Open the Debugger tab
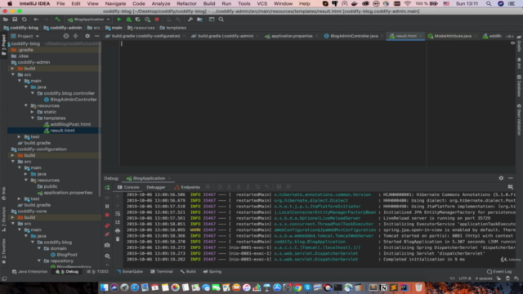 pyautogui.click(x=156, y=187)
